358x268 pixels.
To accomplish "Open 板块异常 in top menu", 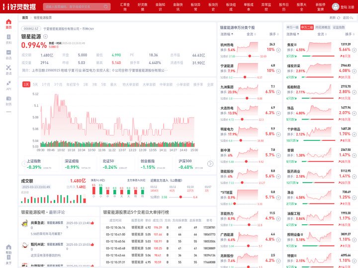I will [195, 7].
